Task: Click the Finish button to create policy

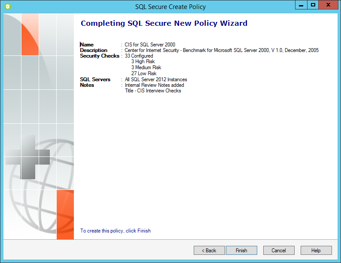Action: coord(241,251)
